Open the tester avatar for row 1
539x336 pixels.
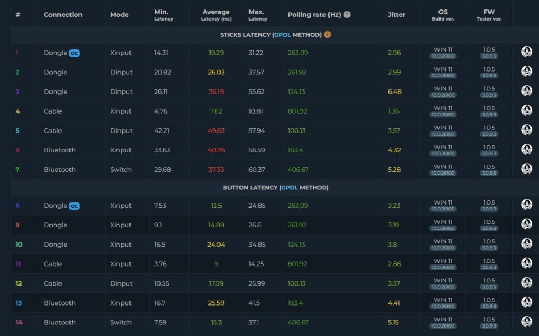526,52
